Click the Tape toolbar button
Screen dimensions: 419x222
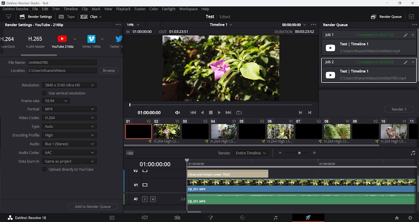click(x=67, y=17)
